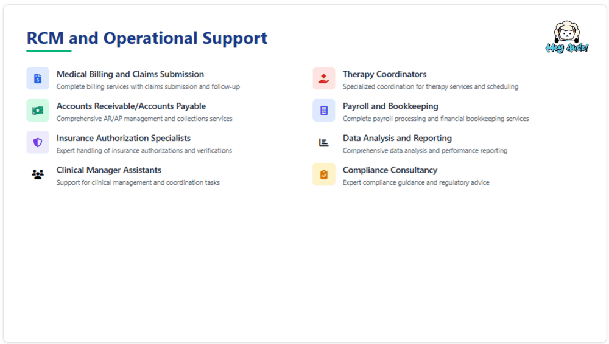Open Data Analysis and Reporting heading
Screen dimensions: 609x344
point(397,139)
